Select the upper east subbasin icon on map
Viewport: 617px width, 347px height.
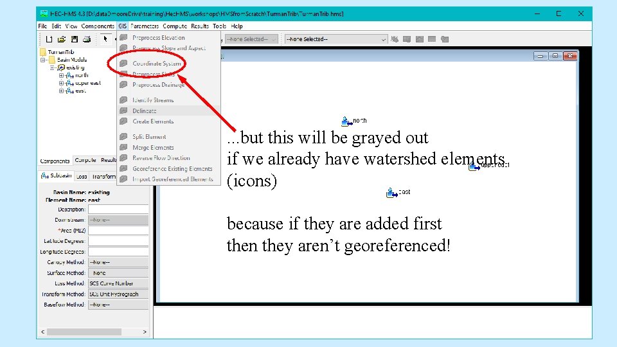point(474,166)
